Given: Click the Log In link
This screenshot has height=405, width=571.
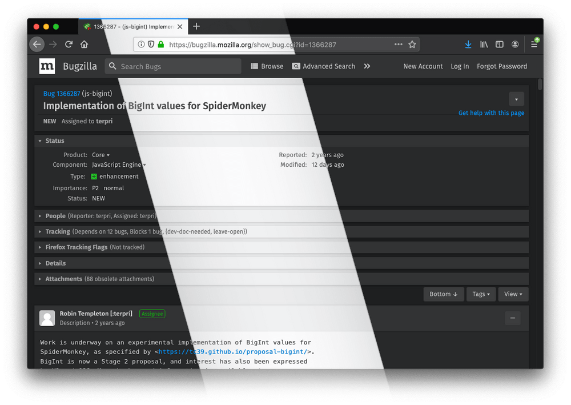Looking at the screenshot, I should click(460, 66).
